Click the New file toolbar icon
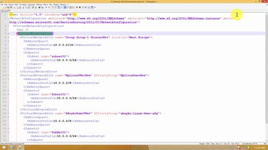 tap(3, 7)
